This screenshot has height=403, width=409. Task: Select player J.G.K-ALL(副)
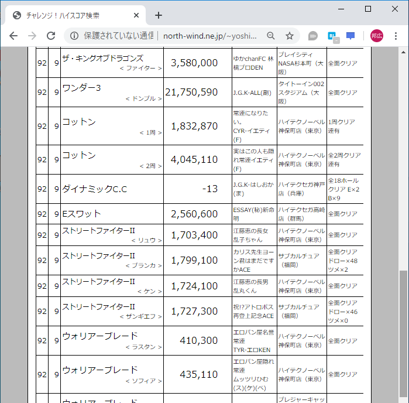point(252,93)
